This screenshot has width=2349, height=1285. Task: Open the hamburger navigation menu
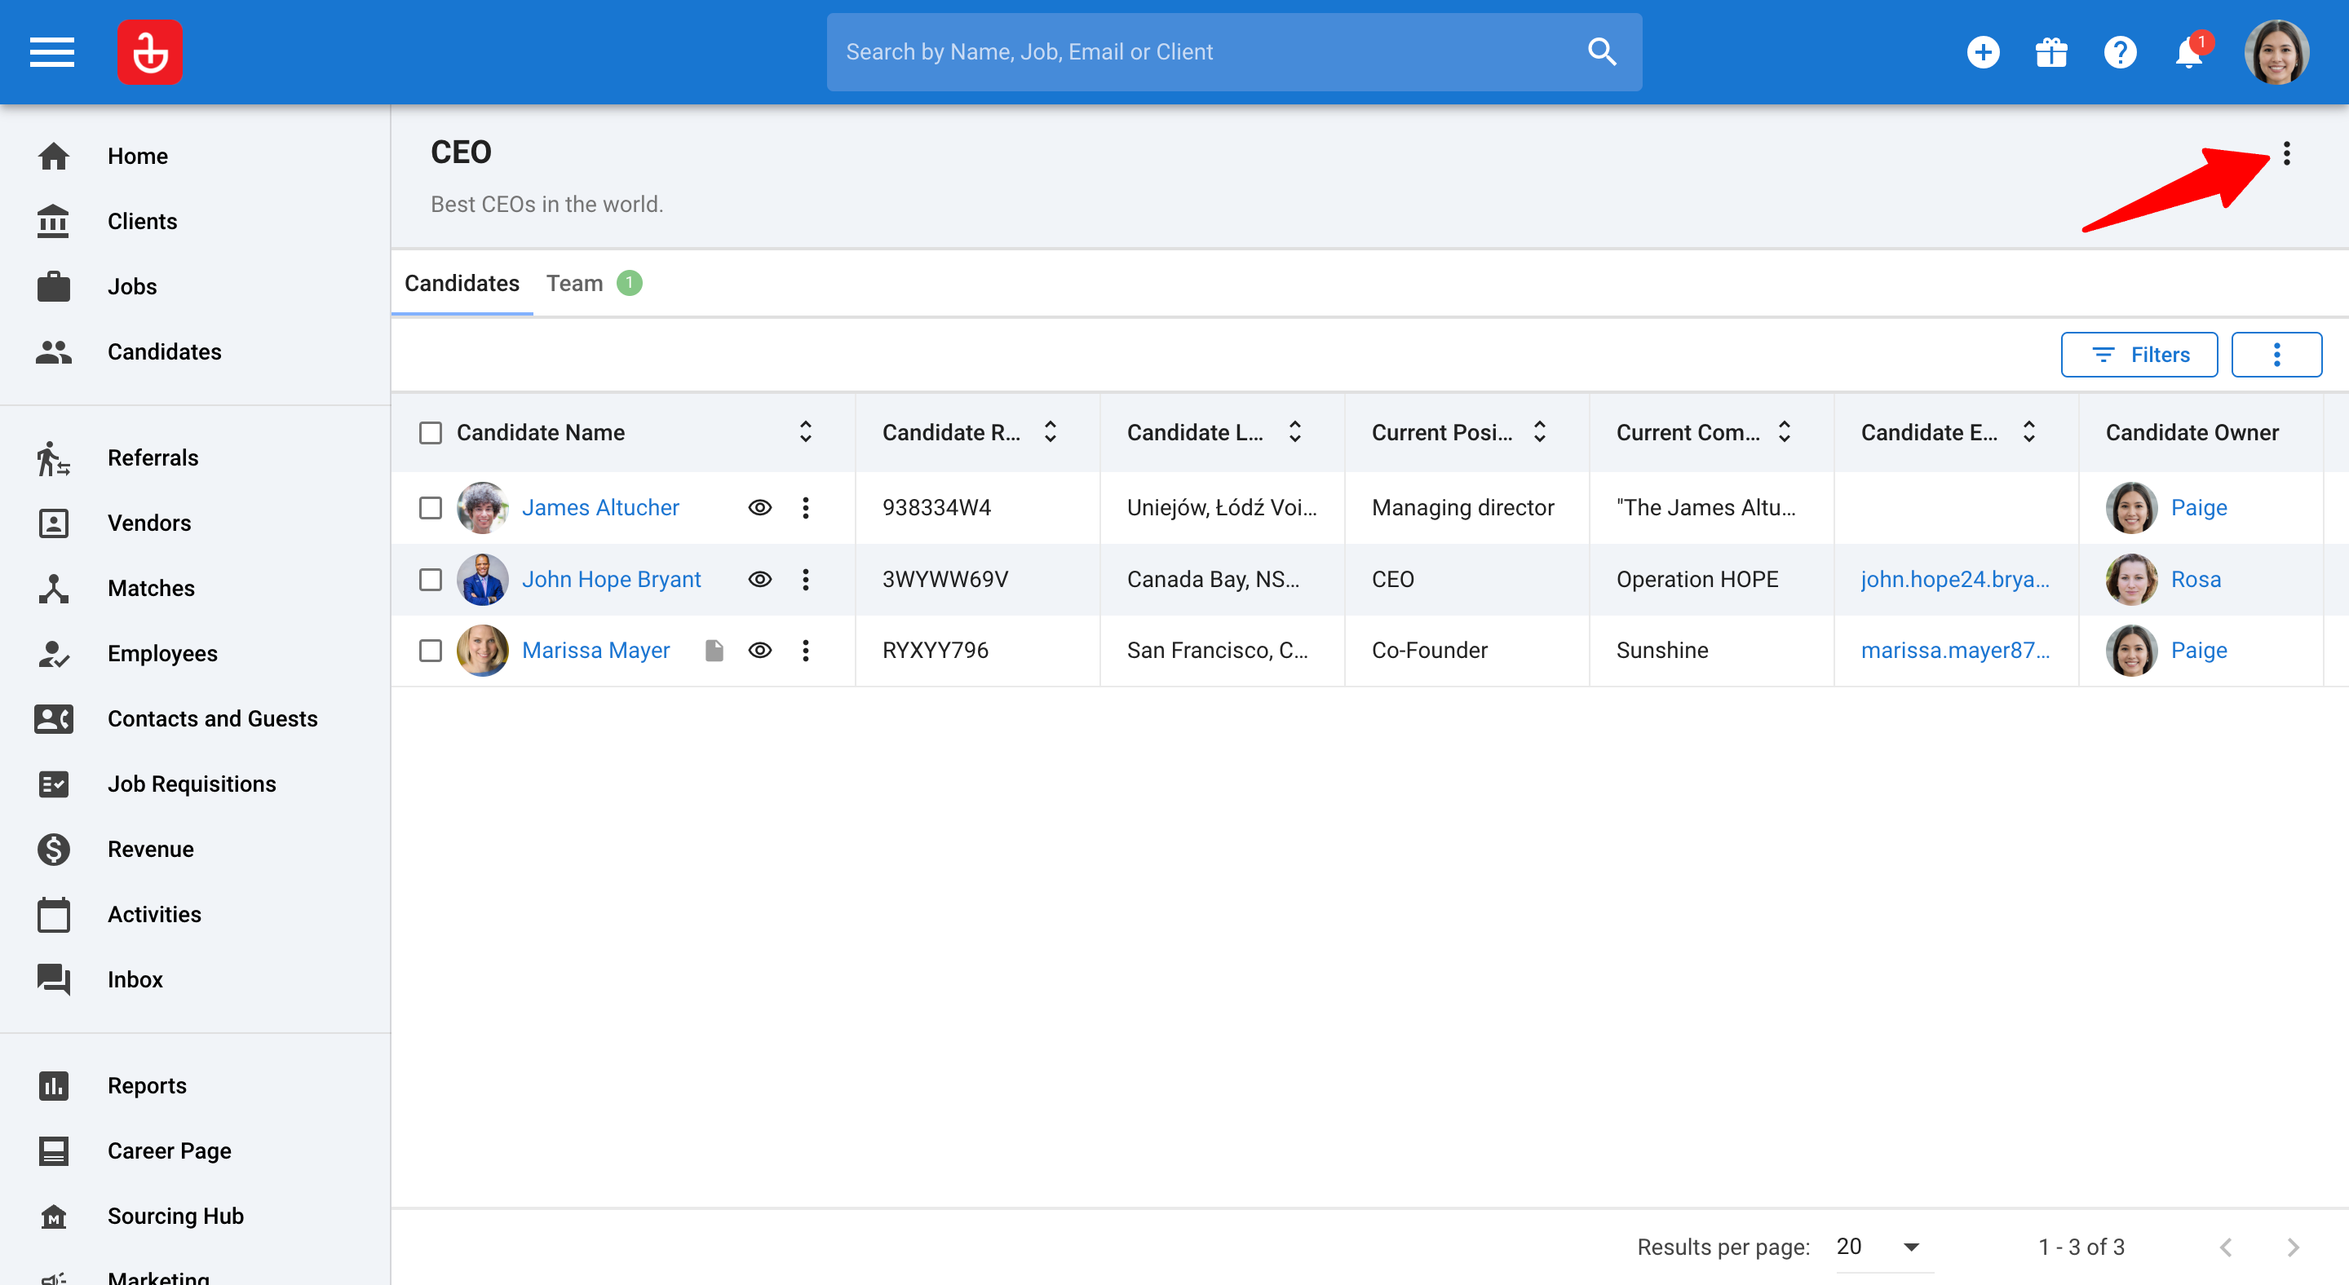52,52
